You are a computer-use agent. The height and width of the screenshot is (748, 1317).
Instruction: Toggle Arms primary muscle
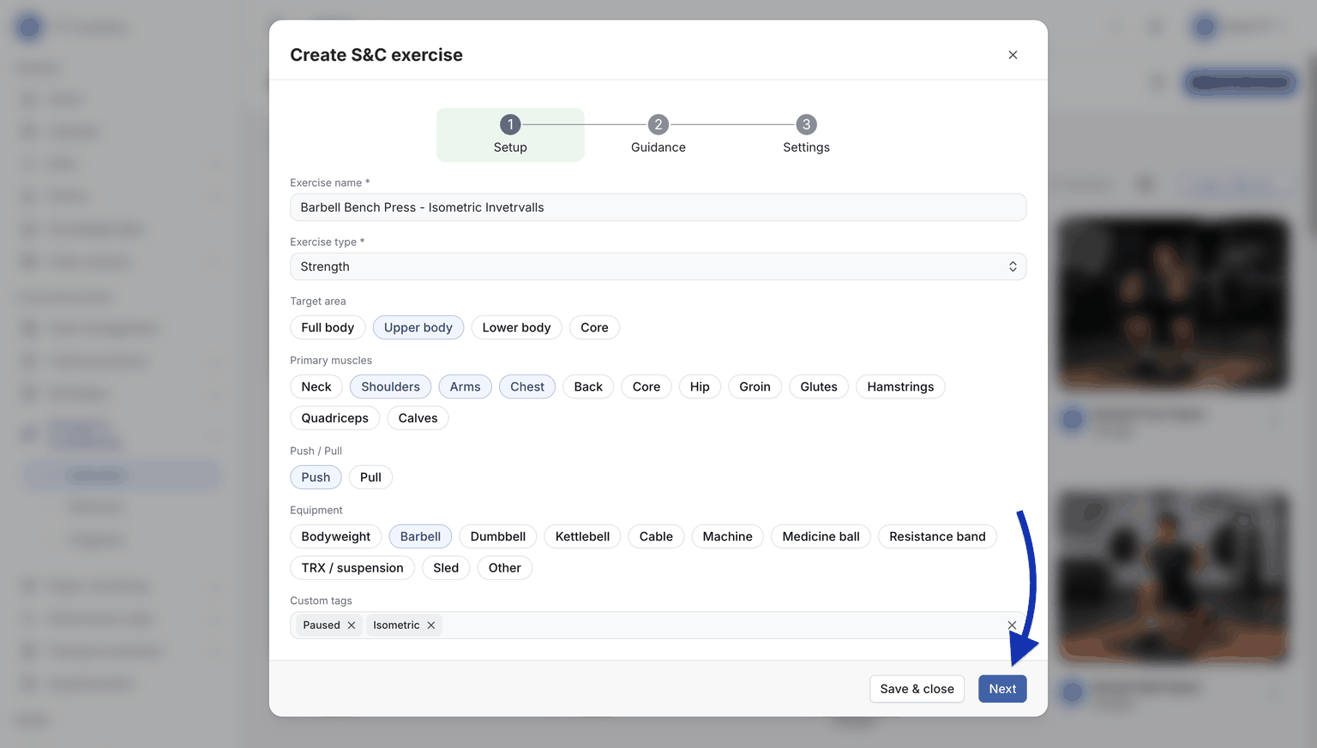tap(465, 386)
